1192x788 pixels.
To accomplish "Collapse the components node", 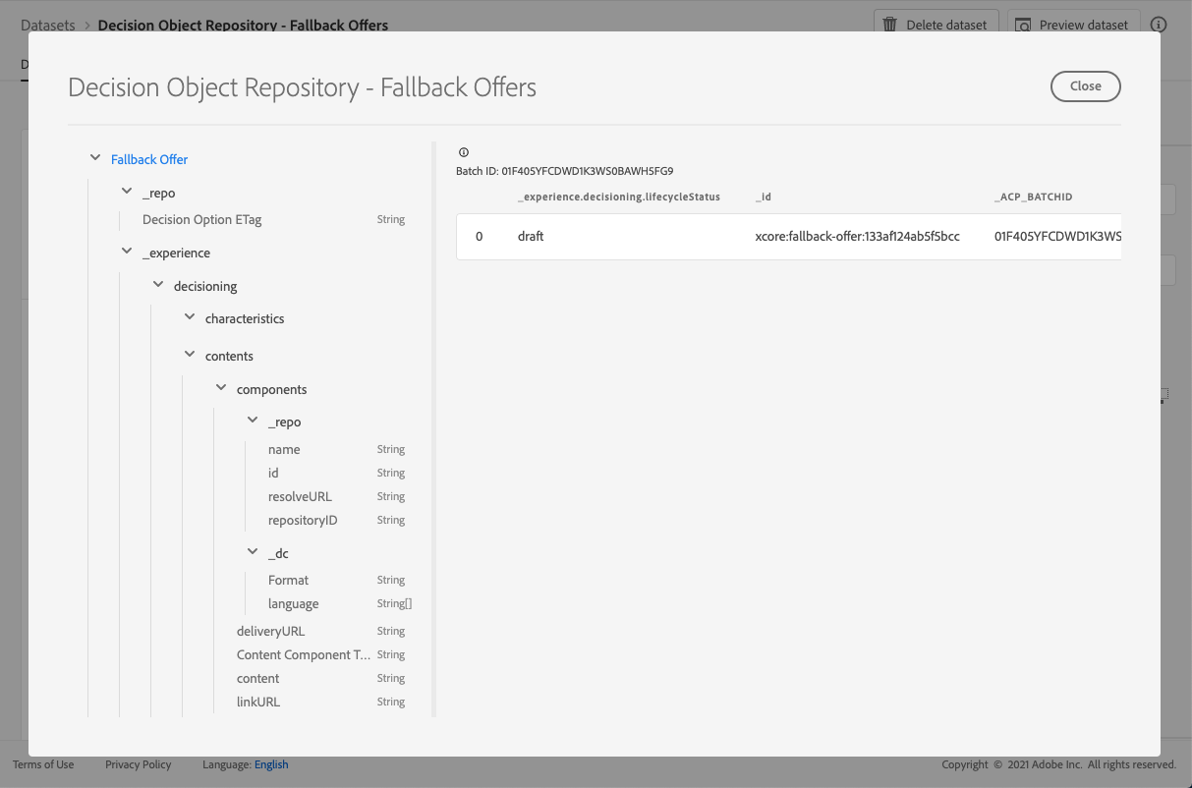I will click(221, 388).
